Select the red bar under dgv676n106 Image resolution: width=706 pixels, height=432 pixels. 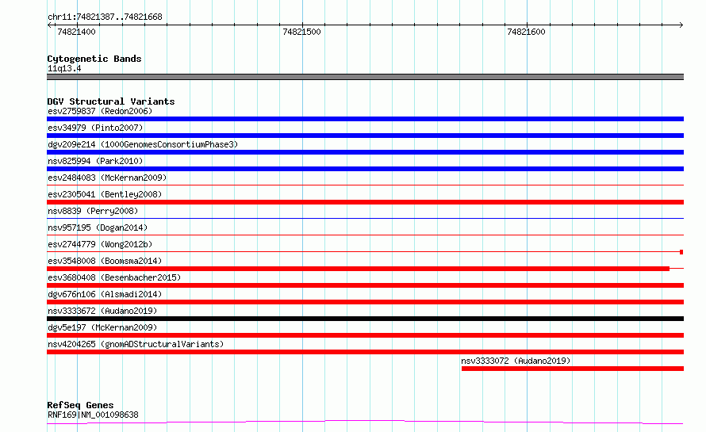click(x=365, y=302)
